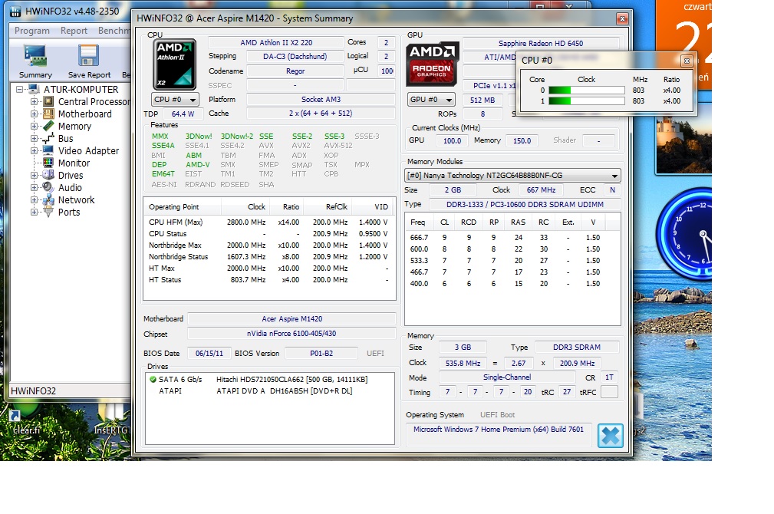Click the Bus icon in the tree
This screenshot has height=514, width=774.
[x=48, y=138]
